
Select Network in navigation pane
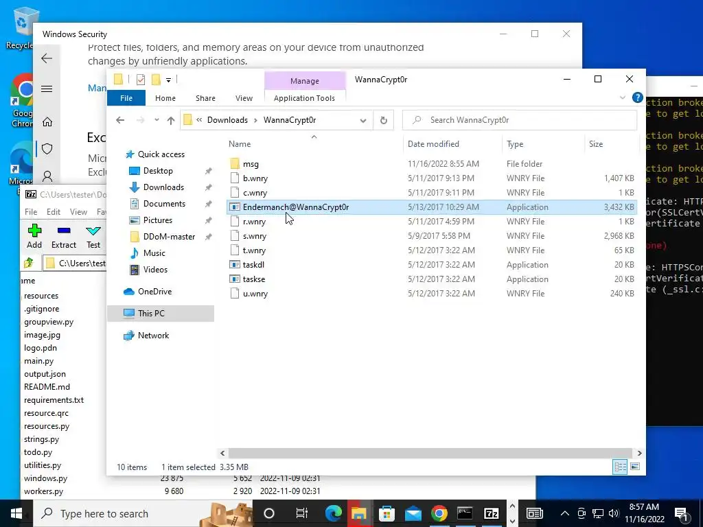(153, 335)
